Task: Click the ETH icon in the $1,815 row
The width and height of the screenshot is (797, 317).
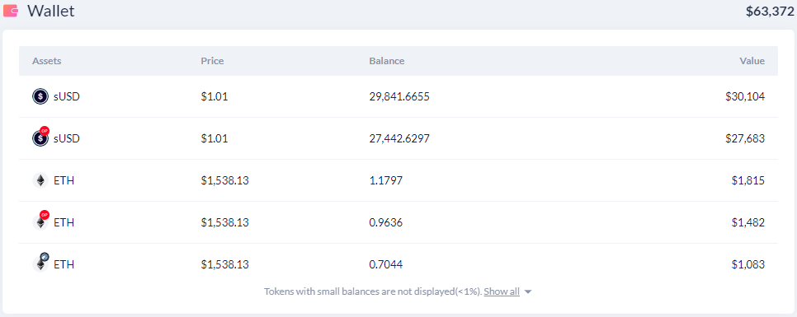Action: [40, 180]
